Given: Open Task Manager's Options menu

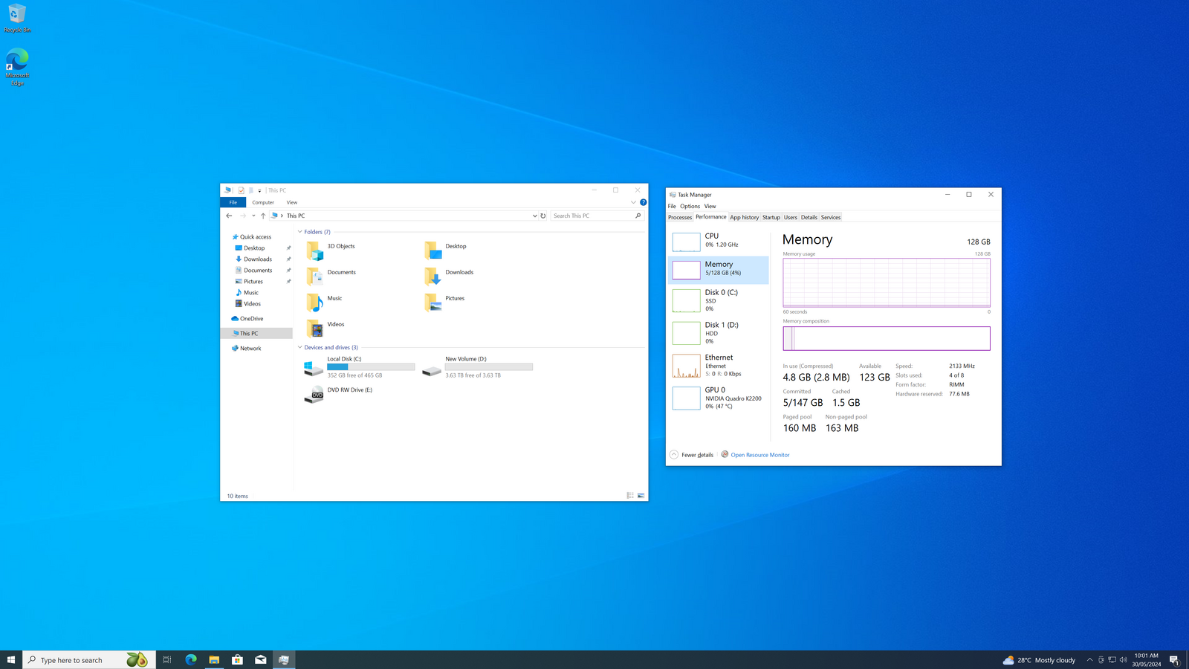Looking at the screenshot, I should click(x=690, y=207).
